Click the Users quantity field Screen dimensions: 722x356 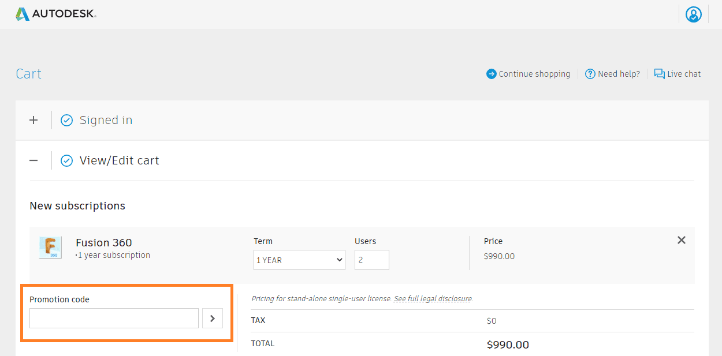371,260
